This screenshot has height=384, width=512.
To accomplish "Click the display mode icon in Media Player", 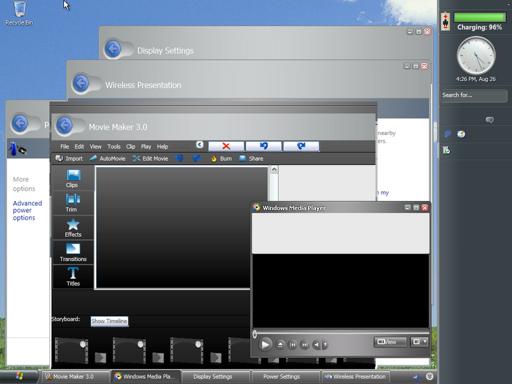I will tap(417, 342).
